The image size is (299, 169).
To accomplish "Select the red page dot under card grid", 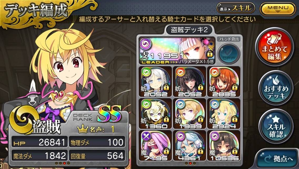I will (x=190, y=163).
